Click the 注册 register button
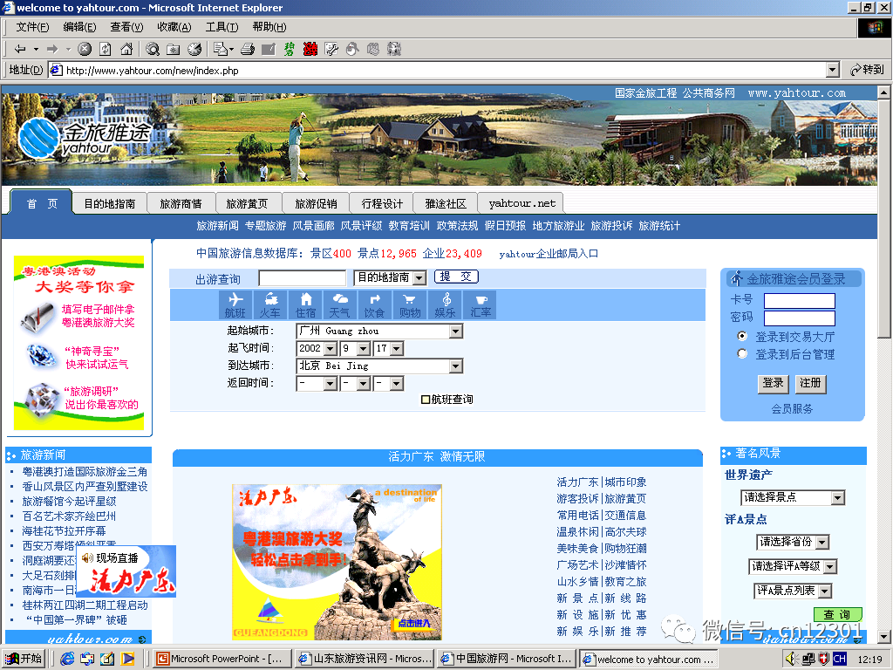Image resolution: width=893 pixels, height=670 pixels. tap(810, 383)
